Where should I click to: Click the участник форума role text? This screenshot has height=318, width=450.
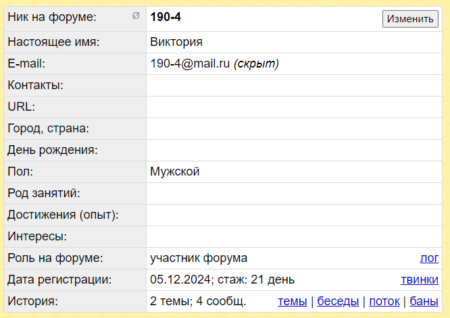199,258
